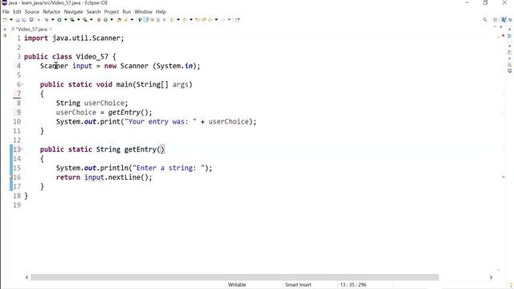
Task: Click the right arrow of the horizontal scrollbar
Action: point(491,277)
